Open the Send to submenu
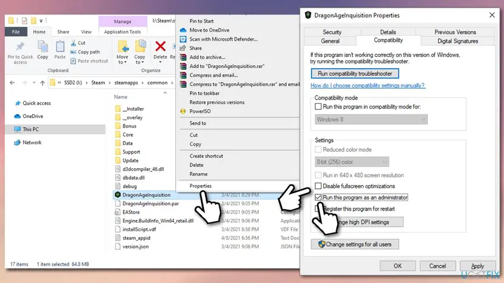This screenshot has height=283, width=504. 198,123
